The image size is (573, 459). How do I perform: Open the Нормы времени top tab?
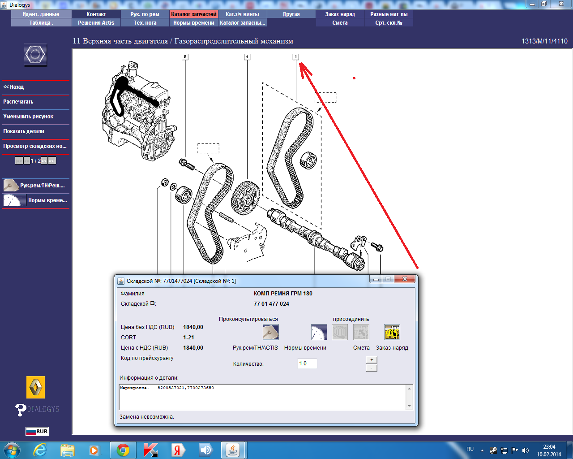click(194, 23)
